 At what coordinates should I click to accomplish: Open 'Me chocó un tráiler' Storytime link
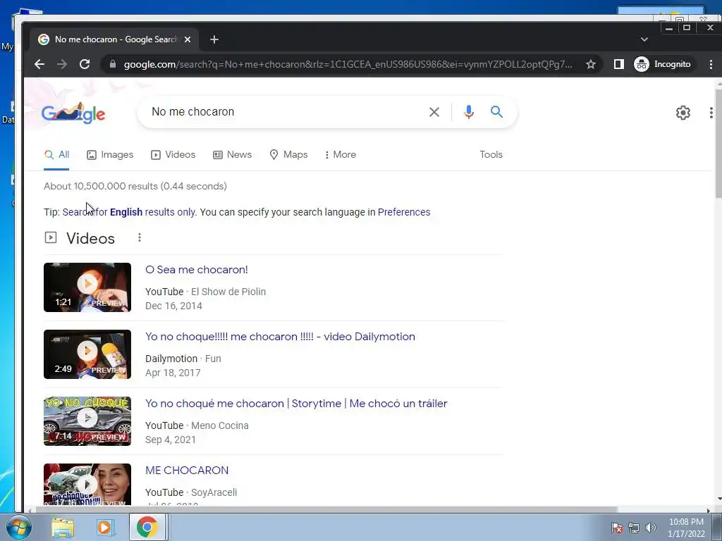pyautogui.click(x=296, y=404)
